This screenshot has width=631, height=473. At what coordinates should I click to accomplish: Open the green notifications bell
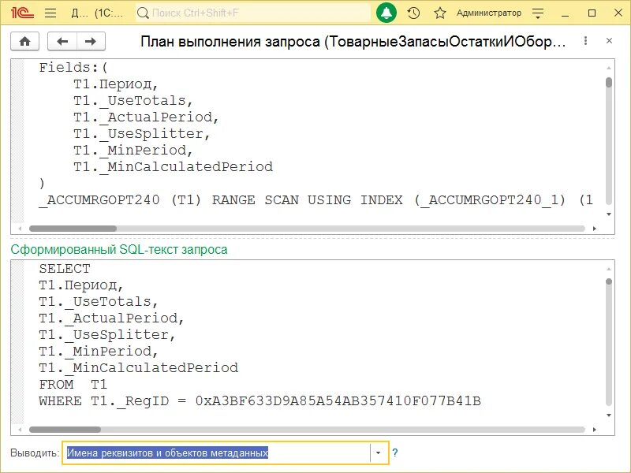click(386, 13)
